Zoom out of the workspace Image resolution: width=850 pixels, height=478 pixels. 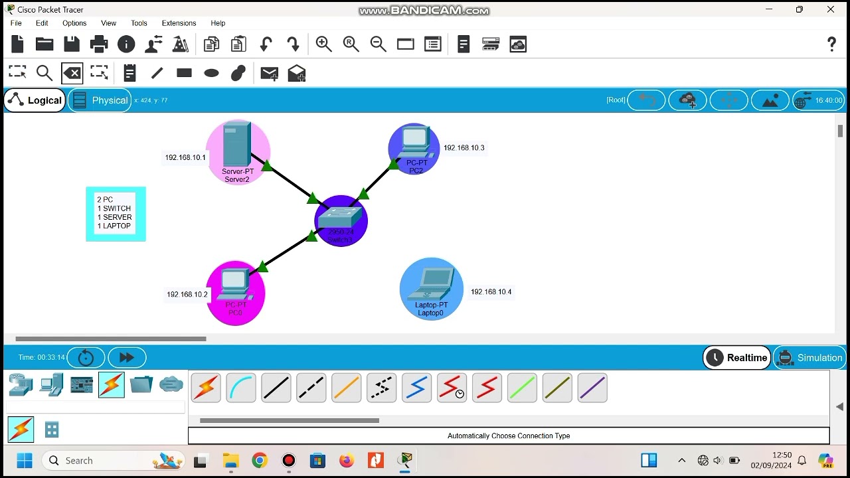(x=379, y=44)
